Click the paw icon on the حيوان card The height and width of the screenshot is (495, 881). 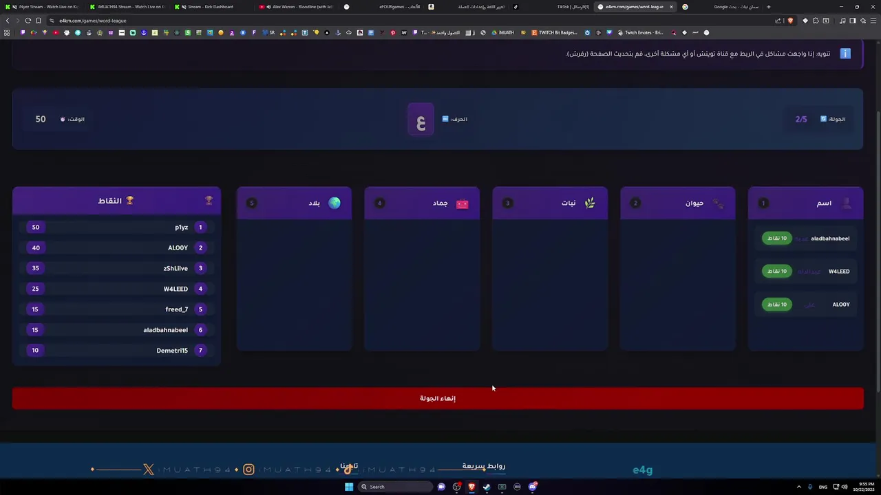click(x=718, y=203)
